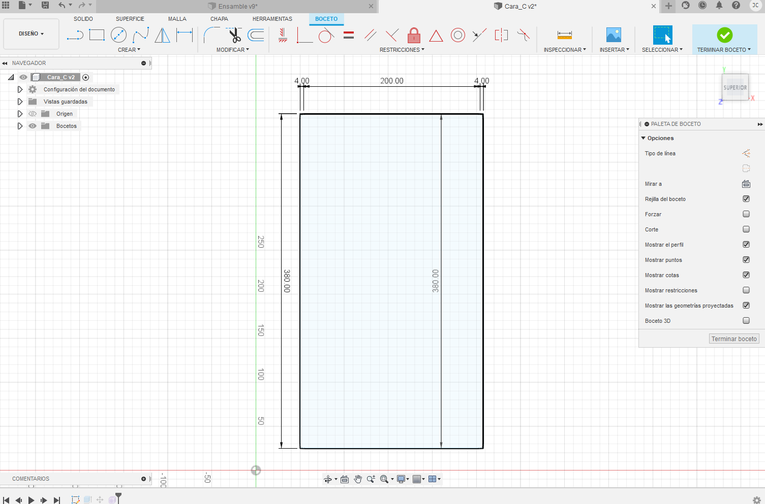
Task: Select the Circle sketch tool
Action: (118, 35)
